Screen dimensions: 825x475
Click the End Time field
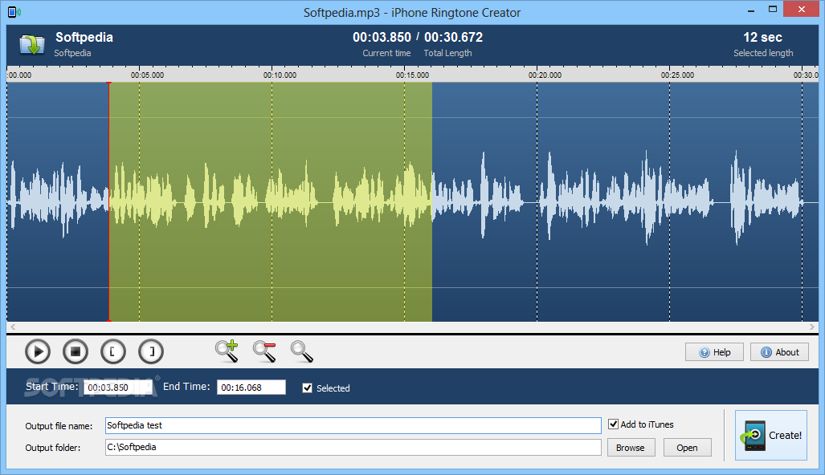tap(251, 388)
